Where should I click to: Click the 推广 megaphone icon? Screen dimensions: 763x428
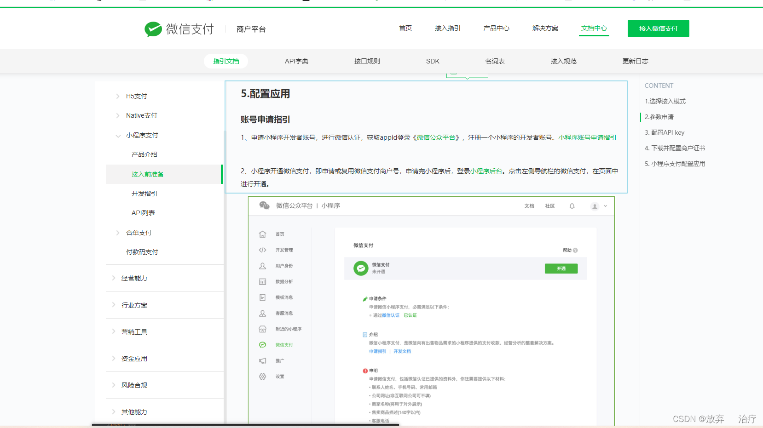coord(262,361)
